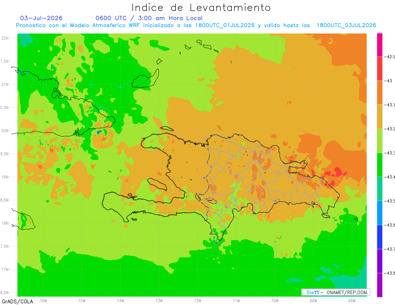
Task: Select the '68W' longitude label
Action: 352,300
